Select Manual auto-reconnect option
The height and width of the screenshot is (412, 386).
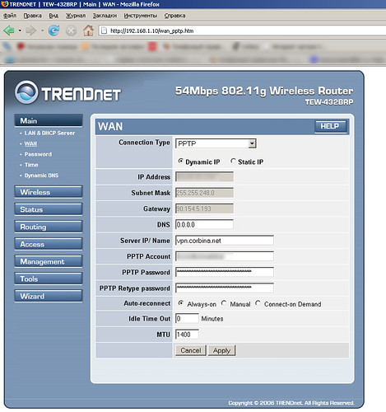(224, 303)
